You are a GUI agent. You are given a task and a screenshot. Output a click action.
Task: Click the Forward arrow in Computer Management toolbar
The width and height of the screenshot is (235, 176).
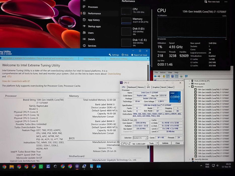159,76
